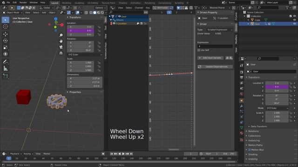
Task: Open the Output properties tab icon
Action: coord(242,77)
